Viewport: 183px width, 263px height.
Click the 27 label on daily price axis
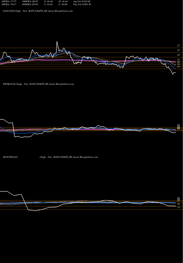click(179, 46)
